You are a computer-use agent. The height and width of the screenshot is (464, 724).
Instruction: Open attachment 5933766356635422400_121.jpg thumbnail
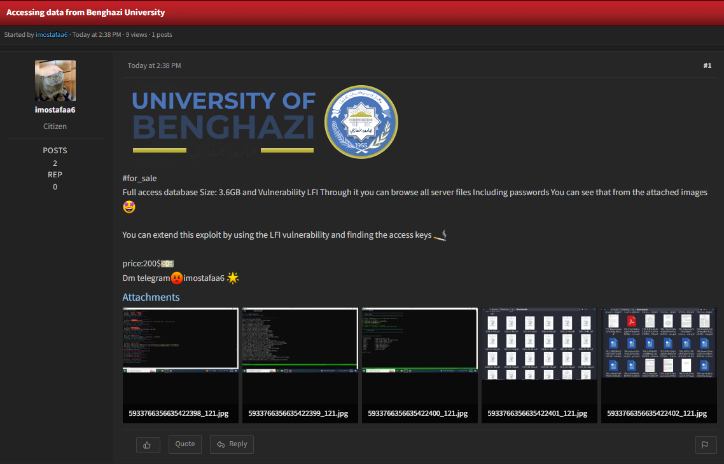click(420, 355)
